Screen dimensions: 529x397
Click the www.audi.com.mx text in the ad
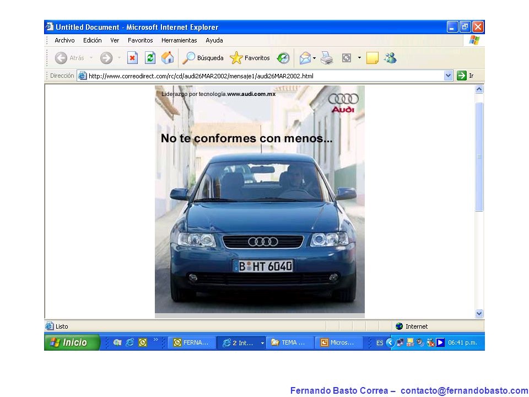click(251, 94)
